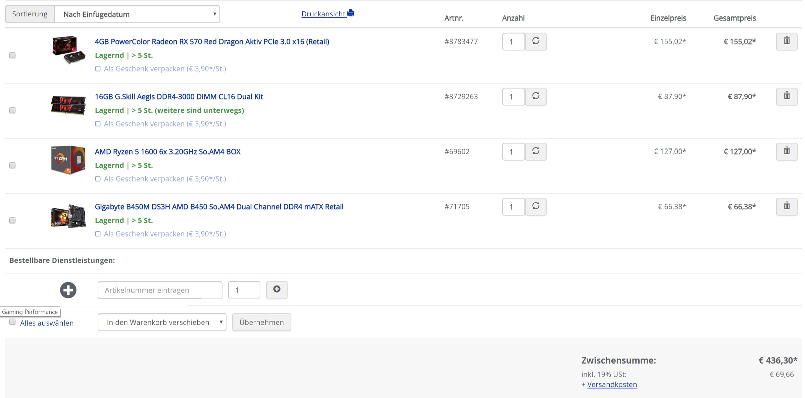This screenshot has height=398, width=805.
Task: Update quantity for G.Skill Aegis row
Action: click(536, 96)
